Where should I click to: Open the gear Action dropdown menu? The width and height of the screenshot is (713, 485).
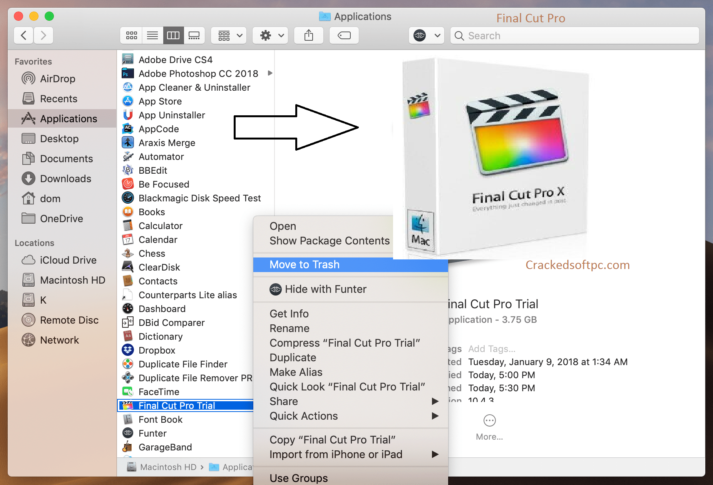point(270,36)
